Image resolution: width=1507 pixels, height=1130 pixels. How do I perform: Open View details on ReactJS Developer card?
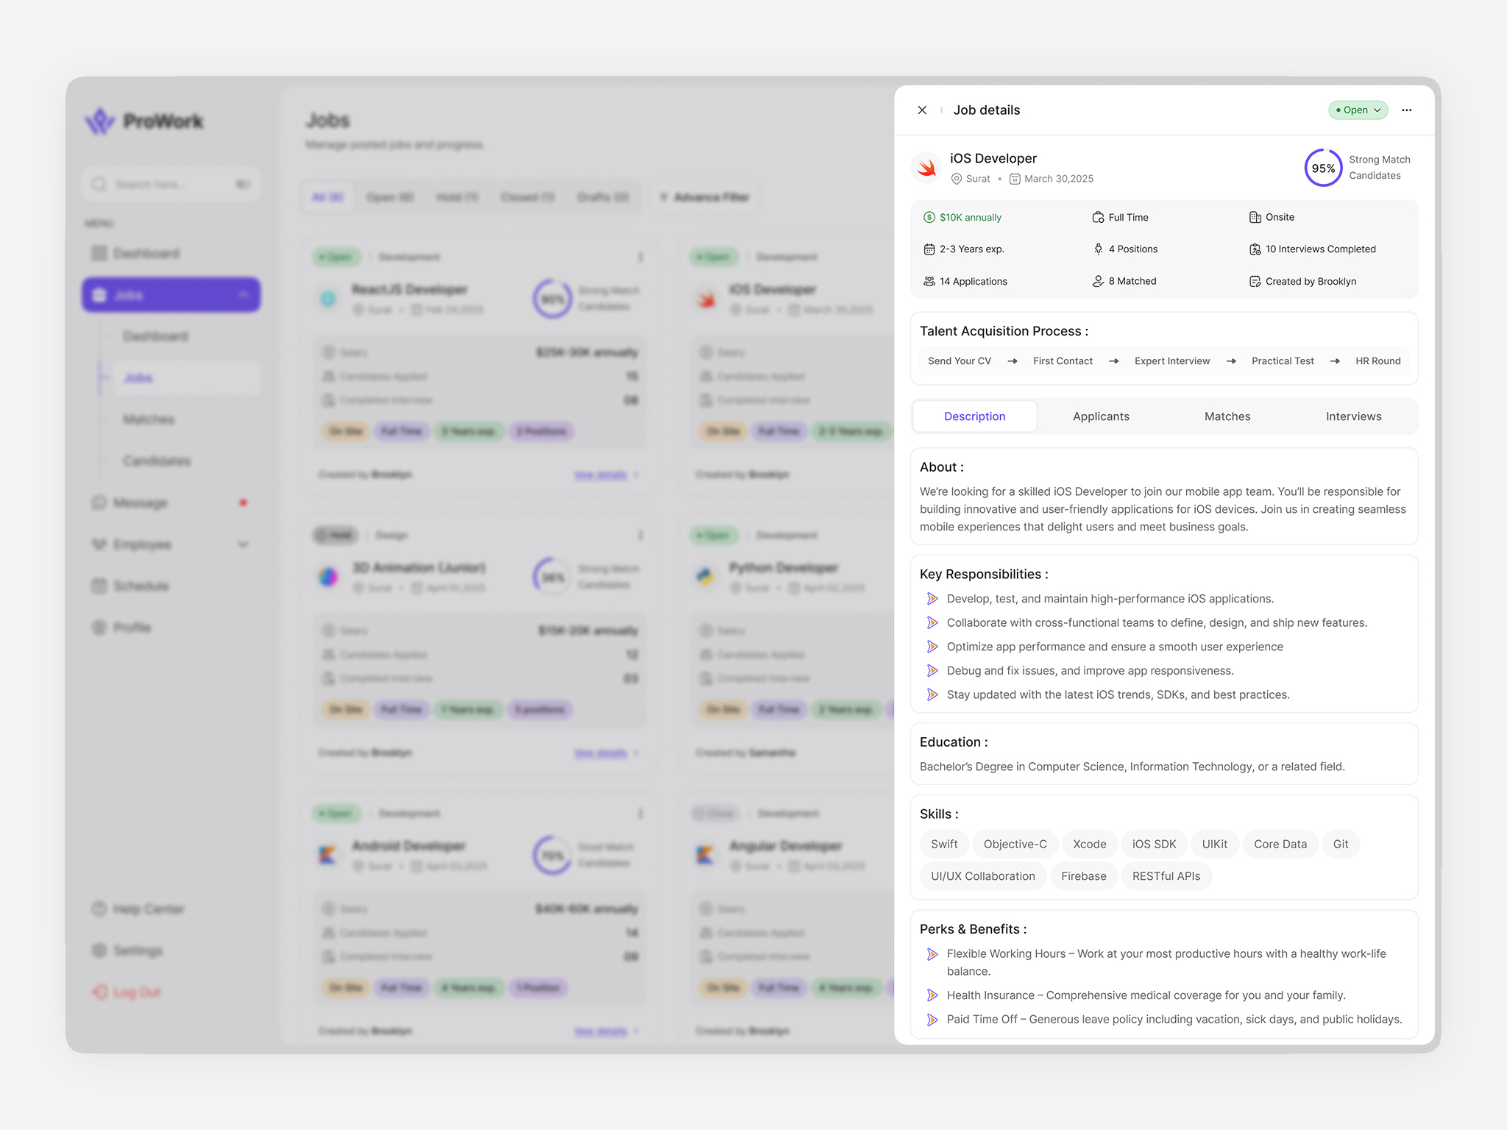[x=606, y=475]
